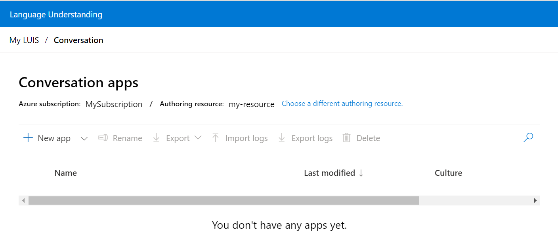Click the horizontal scrollbar thumb
The width and height of the screenshot is (558, 241).
(224, 201)
